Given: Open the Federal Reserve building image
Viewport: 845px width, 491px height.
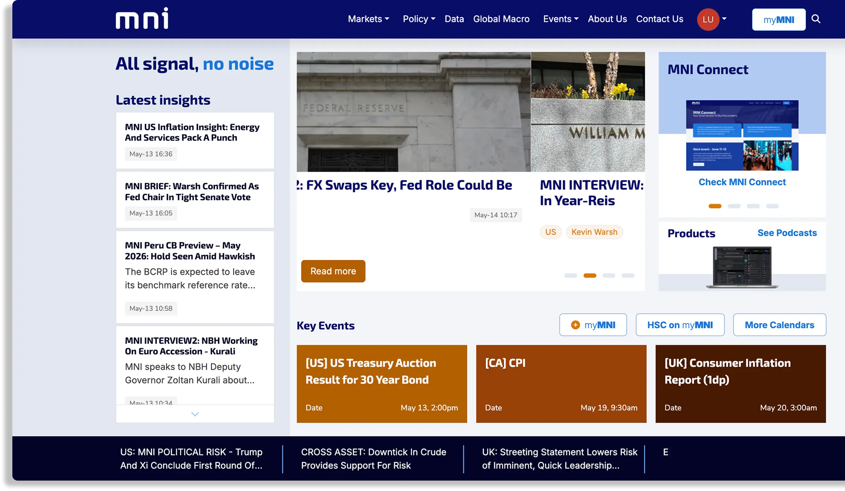Looking at the screenshot, I should pyautogui.click(x=413, y=112).
